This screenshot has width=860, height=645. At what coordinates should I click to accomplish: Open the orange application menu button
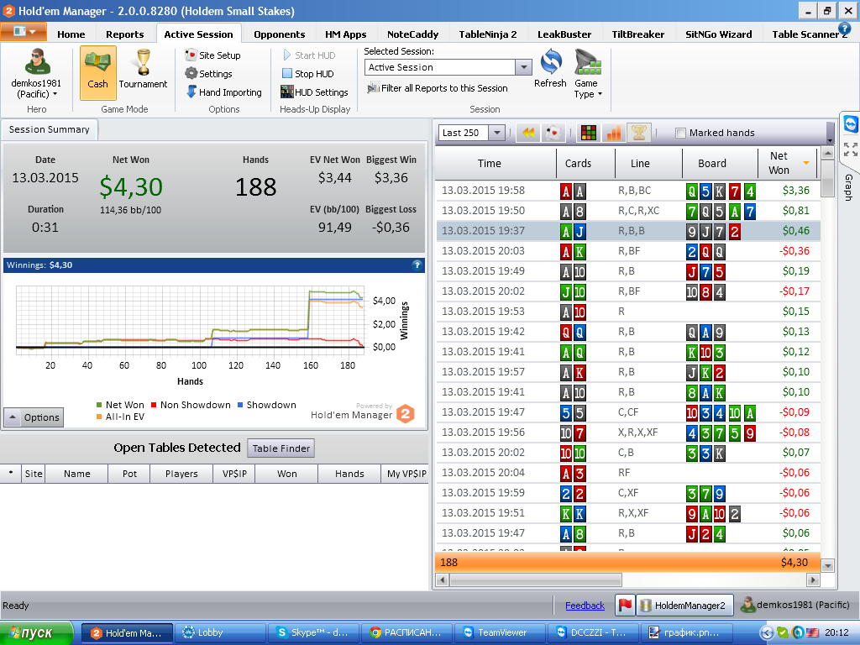(23, 32)
